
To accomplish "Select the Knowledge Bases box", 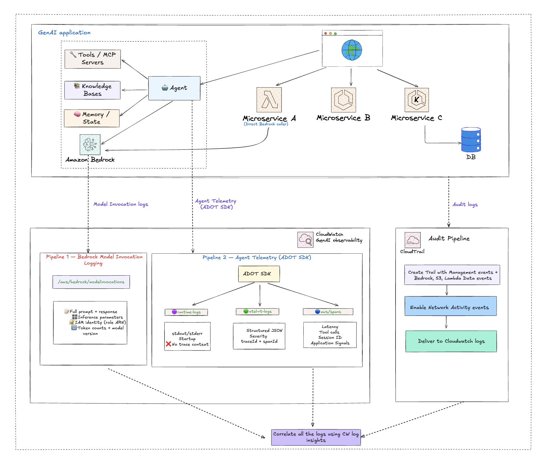I will (x=93, y=90).
